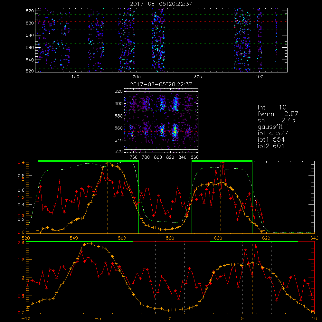Click x-axis label 560 on third plot
The image size is (322, 322).
tap(122, 238)
